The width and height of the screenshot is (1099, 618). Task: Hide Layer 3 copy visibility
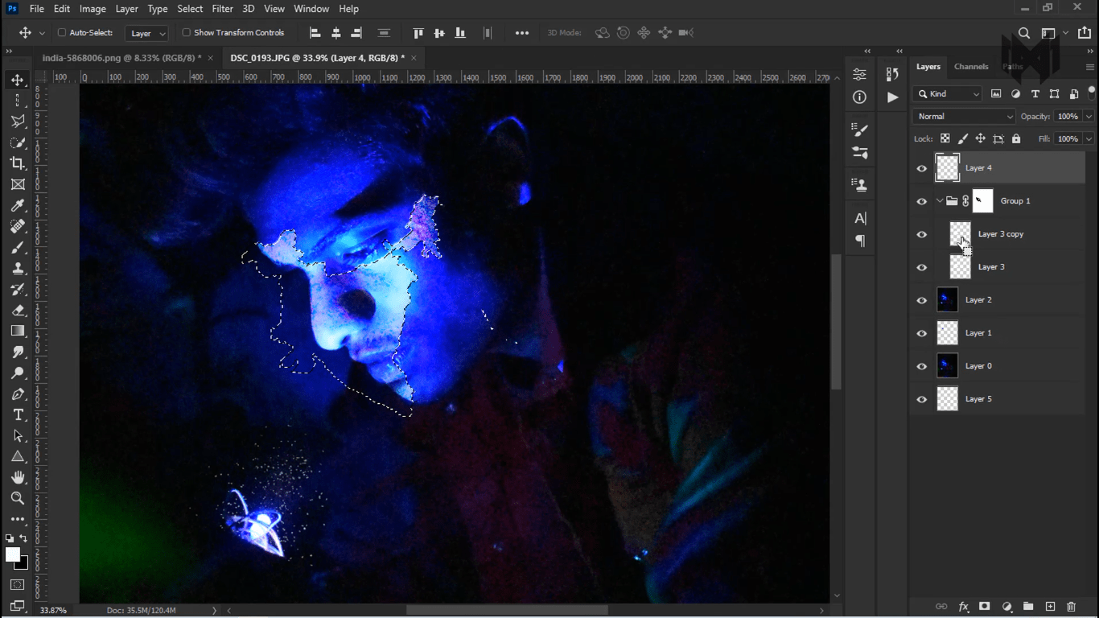[x=922, y=234]
